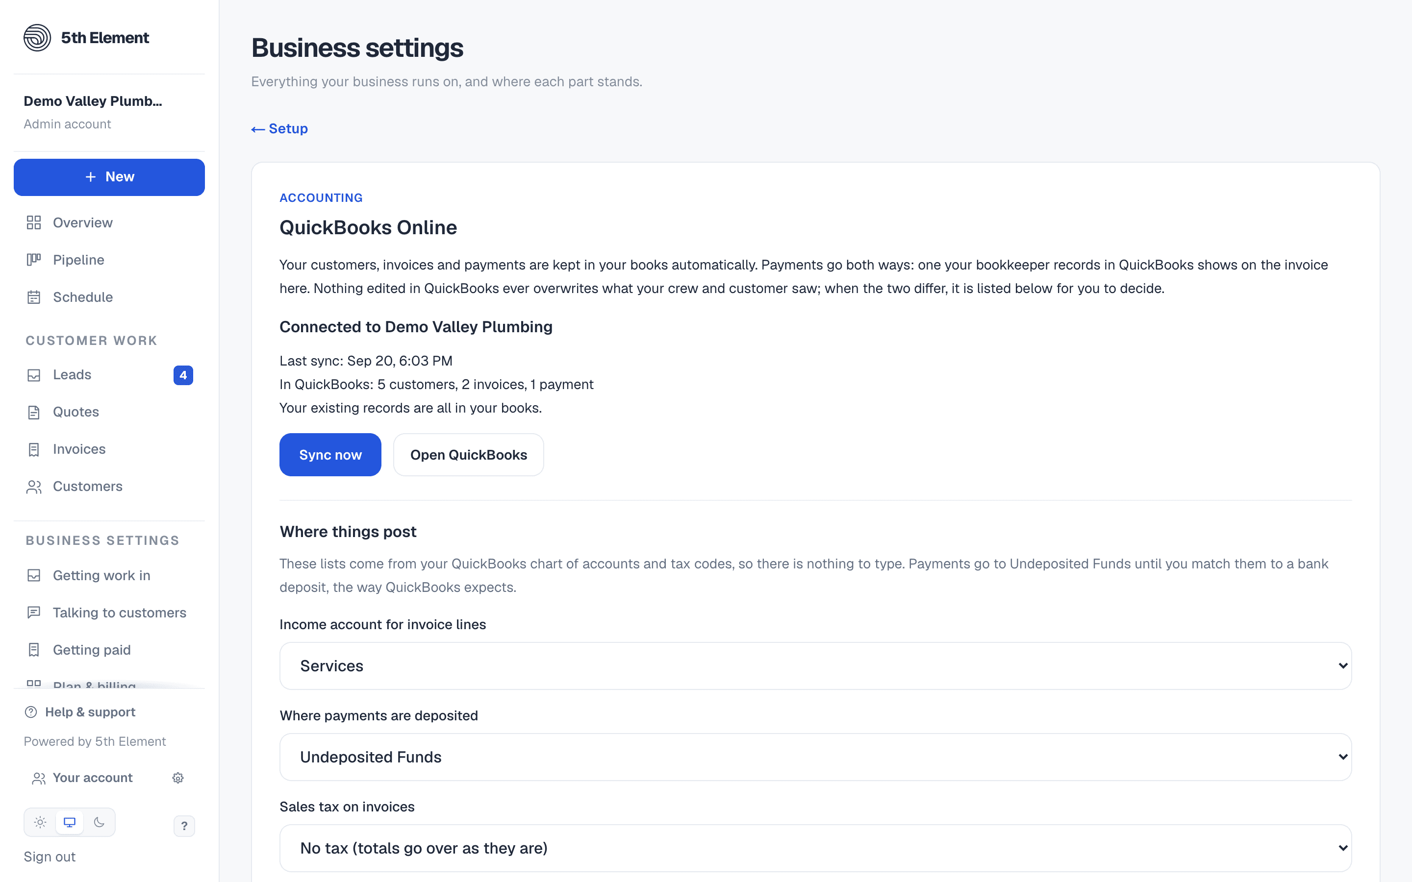
Task: Open Getting paid settings
Action: pos(109,650)
